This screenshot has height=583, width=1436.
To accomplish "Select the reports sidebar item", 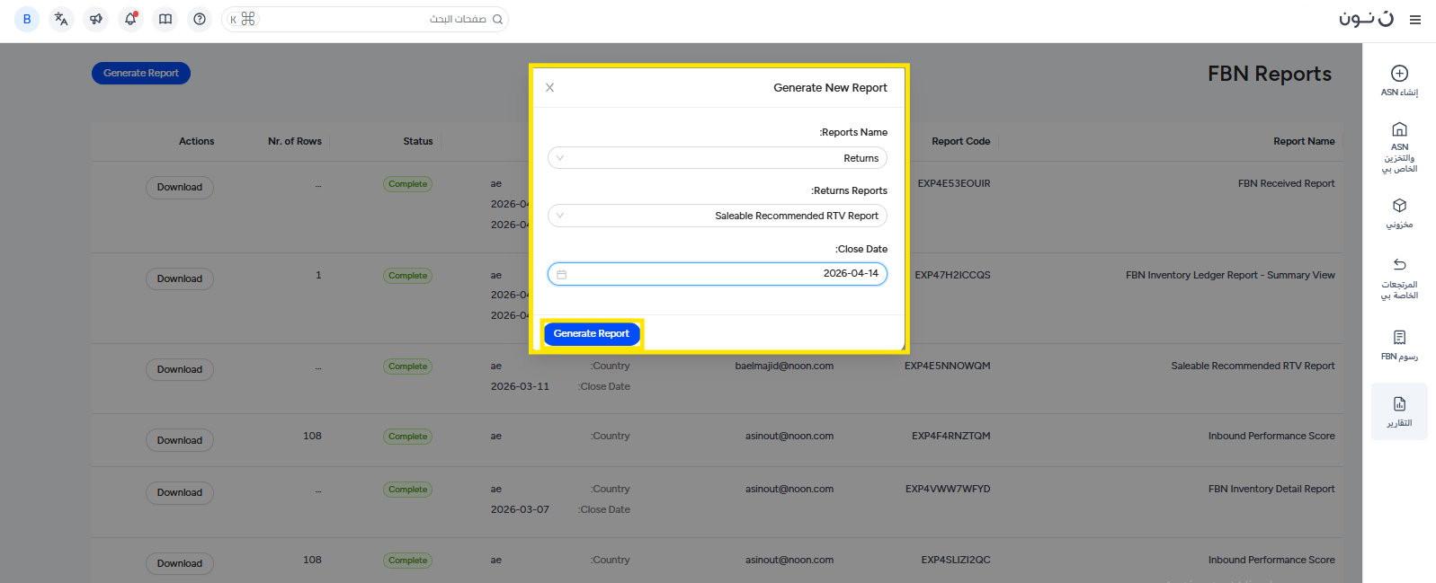I will coord(1399,411).
